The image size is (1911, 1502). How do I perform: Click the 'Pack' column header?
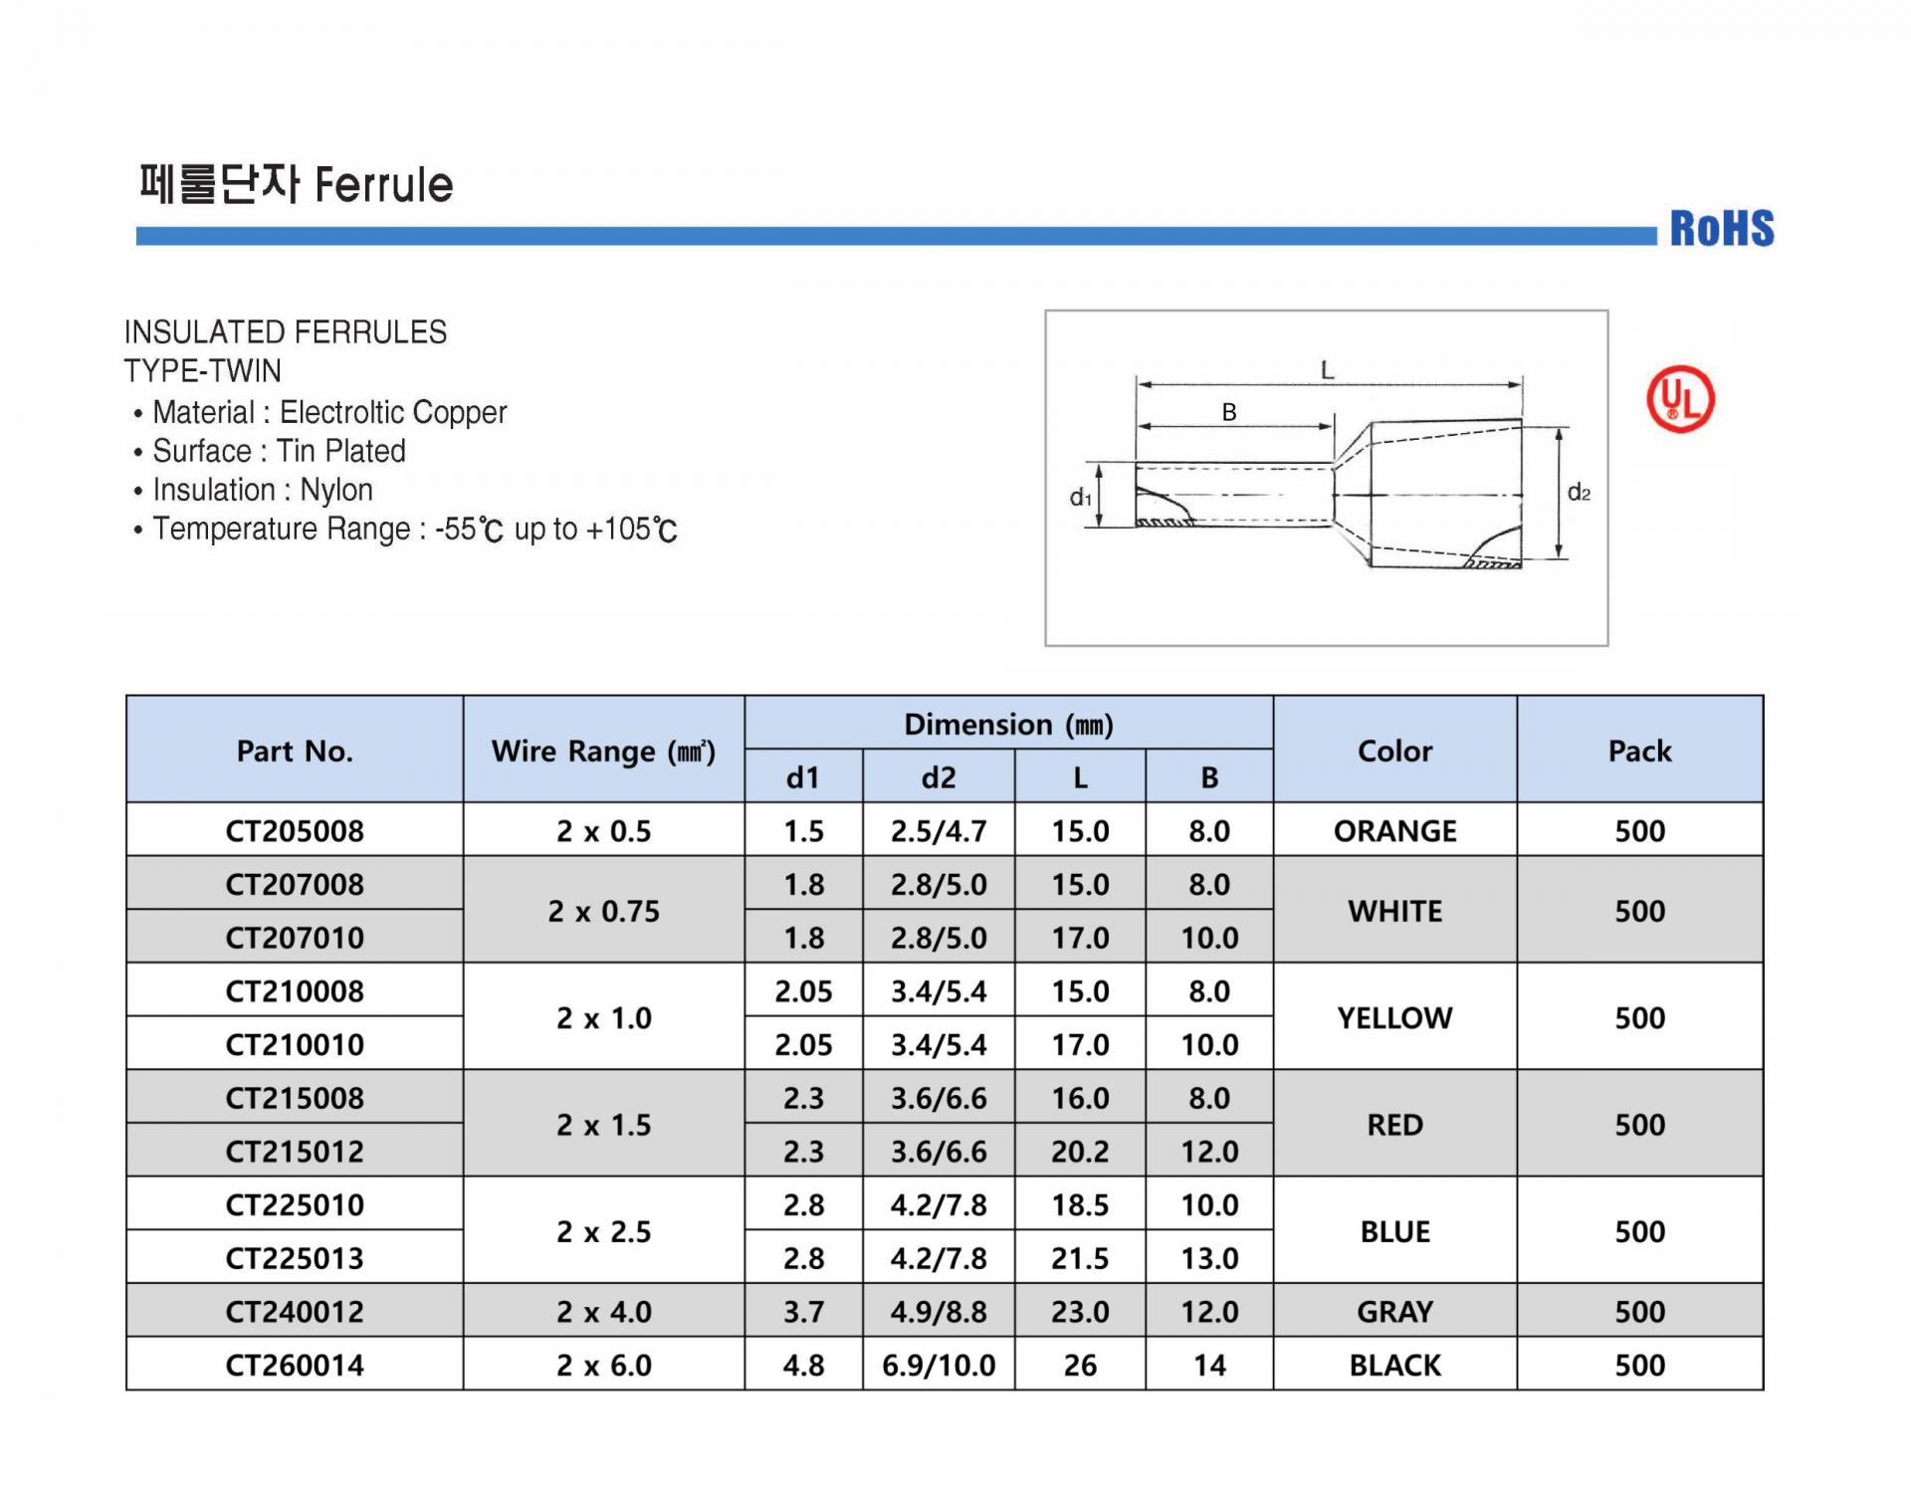click(x=1640, y=750)
